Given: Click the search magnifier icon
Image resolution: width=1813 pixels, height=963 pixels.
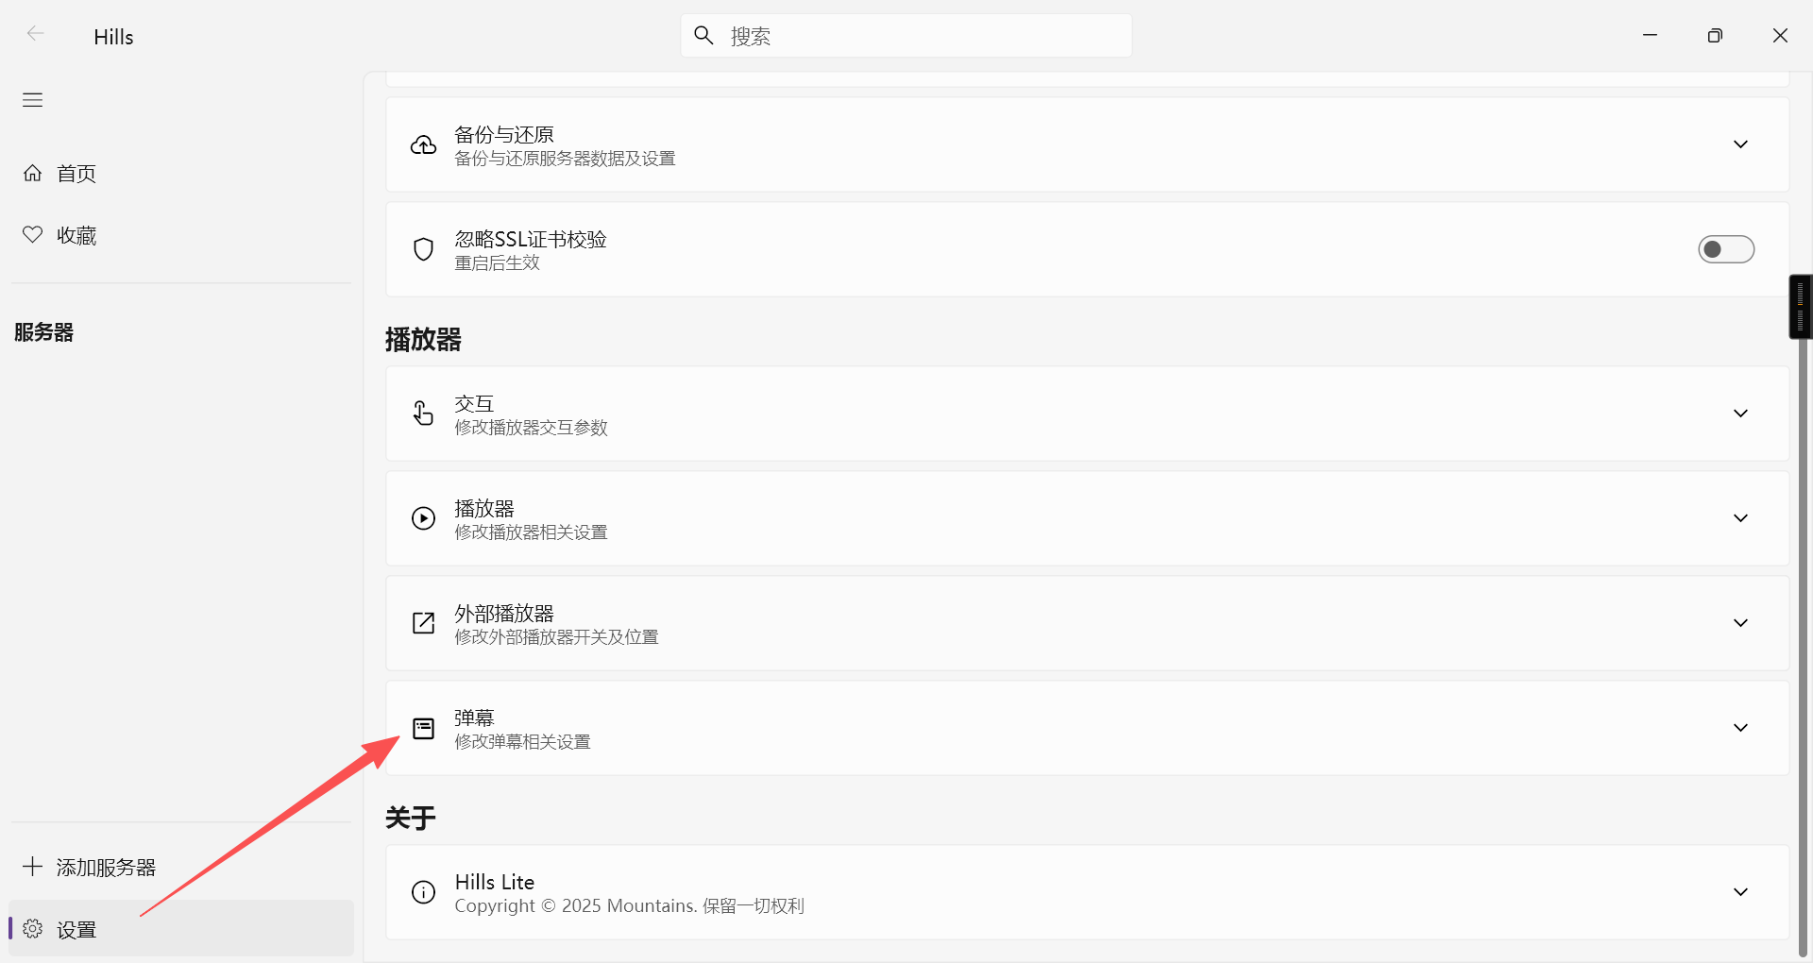Looking at the screenshot, I should (x=703, y=36).
